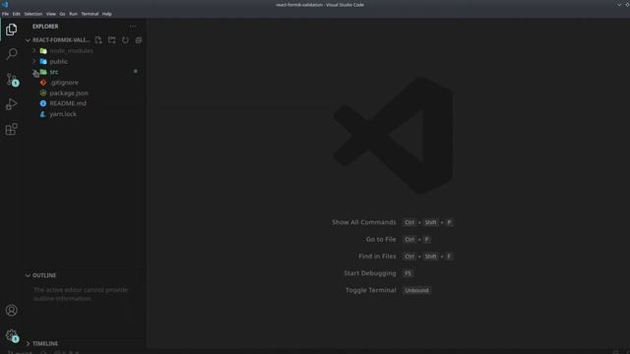
Task: Expand the public folder
Action: click(x=34, y=61)
